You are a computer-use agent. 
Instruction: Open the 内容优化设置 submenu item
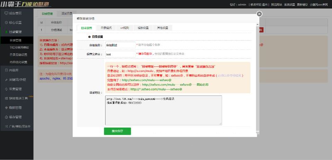pos(17,62)
